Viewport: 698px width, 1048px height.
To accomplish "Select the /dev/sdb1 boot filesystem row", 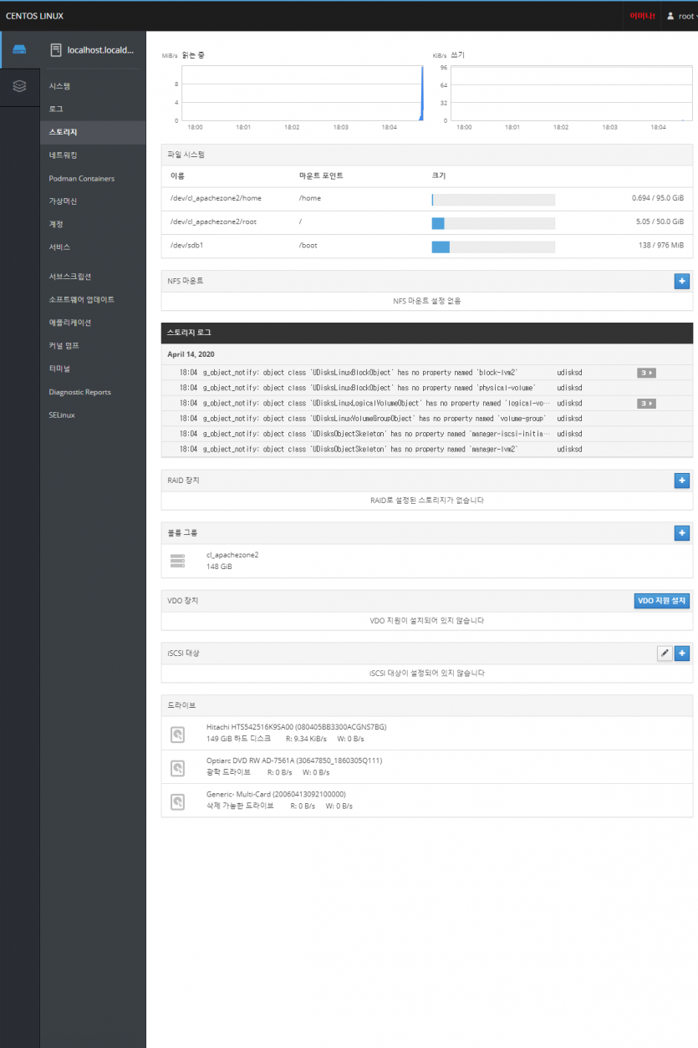I will (x=426, y=246).
